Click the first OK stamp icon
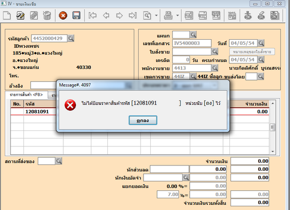Image resolution: width=290 pixels, height=210 pixels. click(x=248, y=15)
